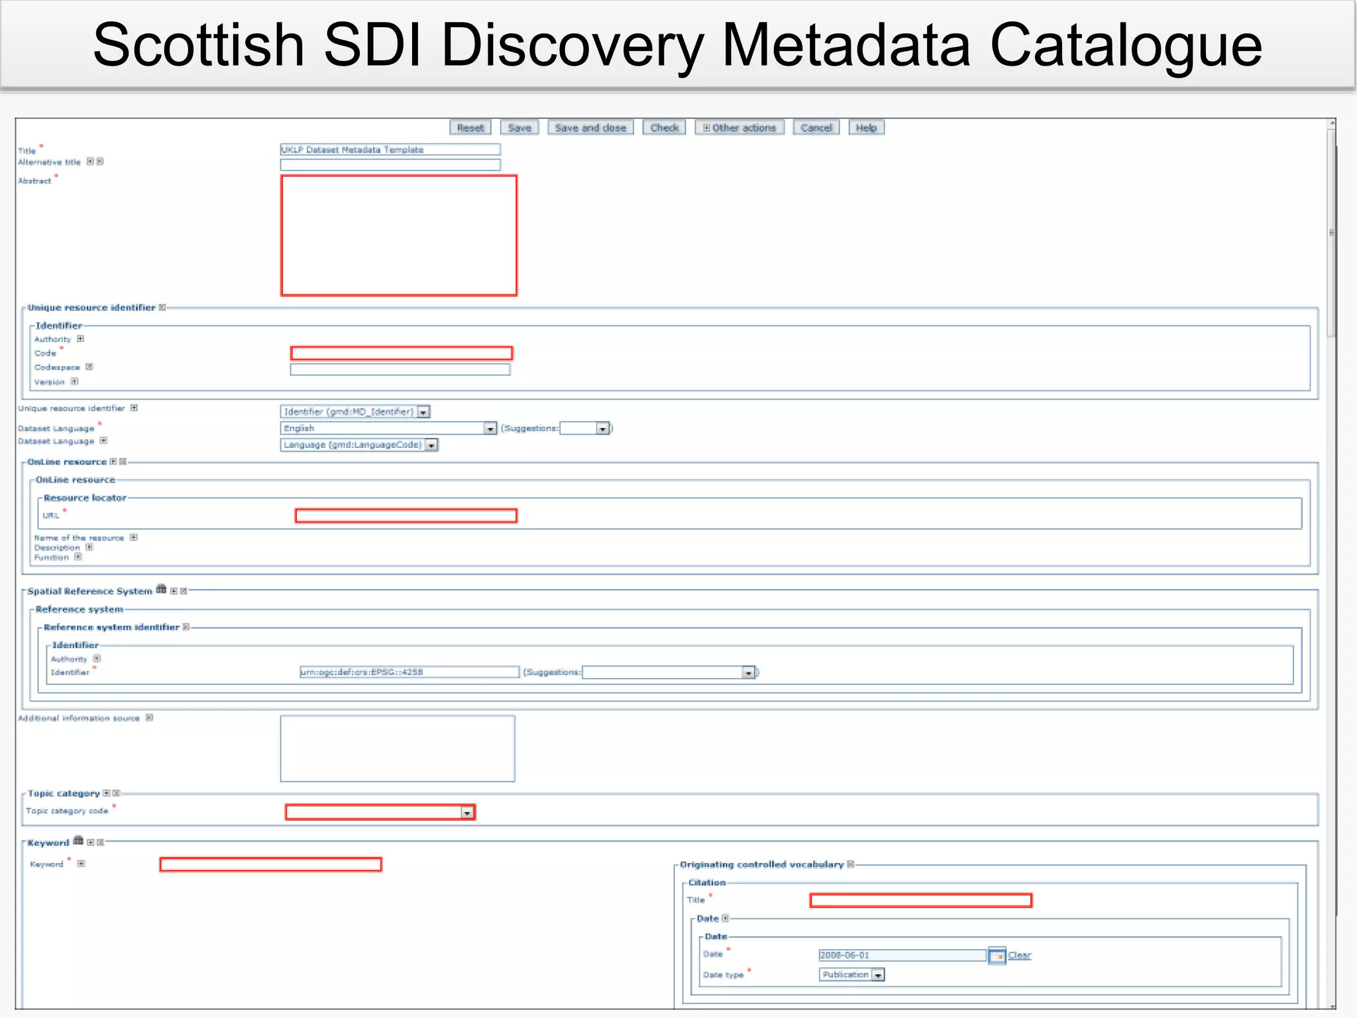Viewport: 1357px width, 1018px height.
Task: Remove the Originating controlled vocabulary
Action: 851,864
